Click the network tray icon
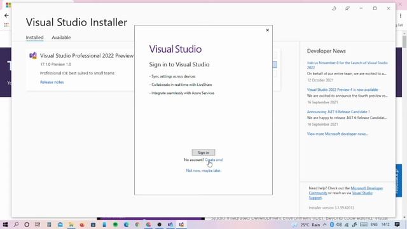 [347, 225]
